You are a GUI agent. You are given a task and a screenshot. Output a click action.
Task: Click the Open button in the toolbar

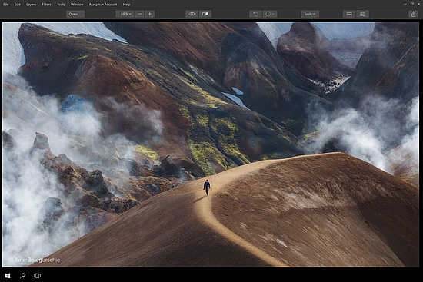[x=75, y=14]
